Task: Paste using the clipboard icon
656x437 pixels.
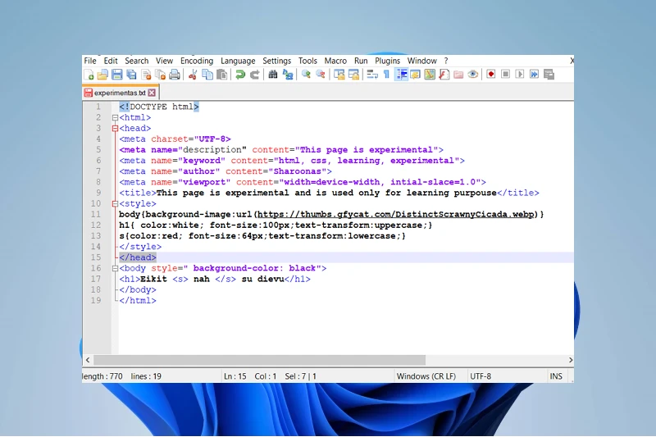Action: tap(221, 75)
